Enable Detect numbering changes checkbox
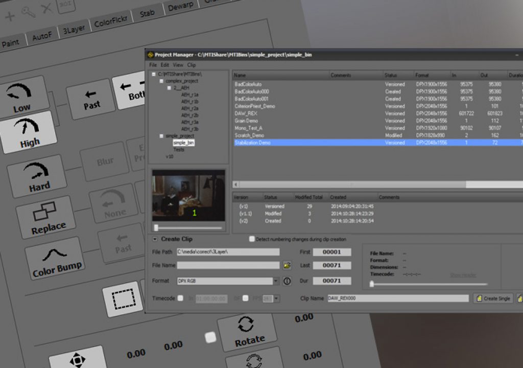 (x=252, y=239)
